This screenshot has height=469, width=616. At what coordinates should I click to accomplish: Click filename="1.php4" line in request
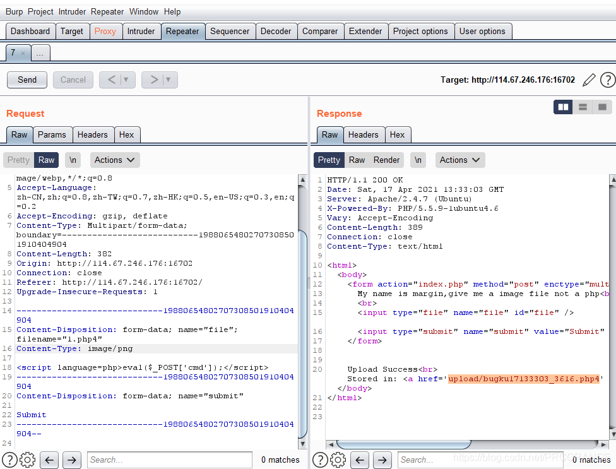(x=59, y=339)
